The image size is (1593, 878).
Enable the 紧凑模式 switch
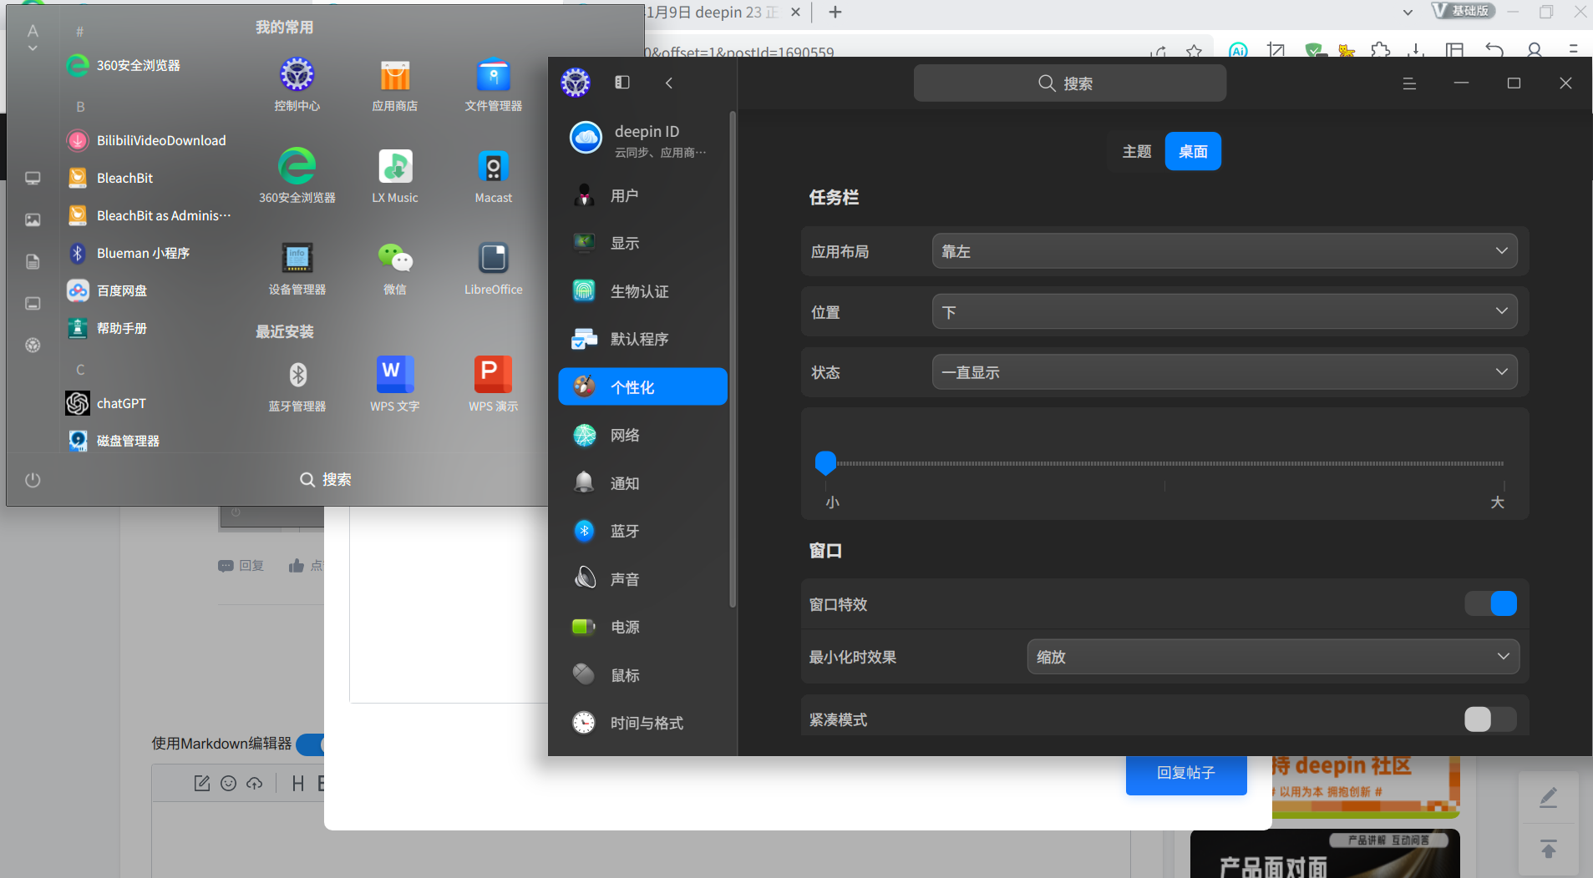pos(1490,719)
